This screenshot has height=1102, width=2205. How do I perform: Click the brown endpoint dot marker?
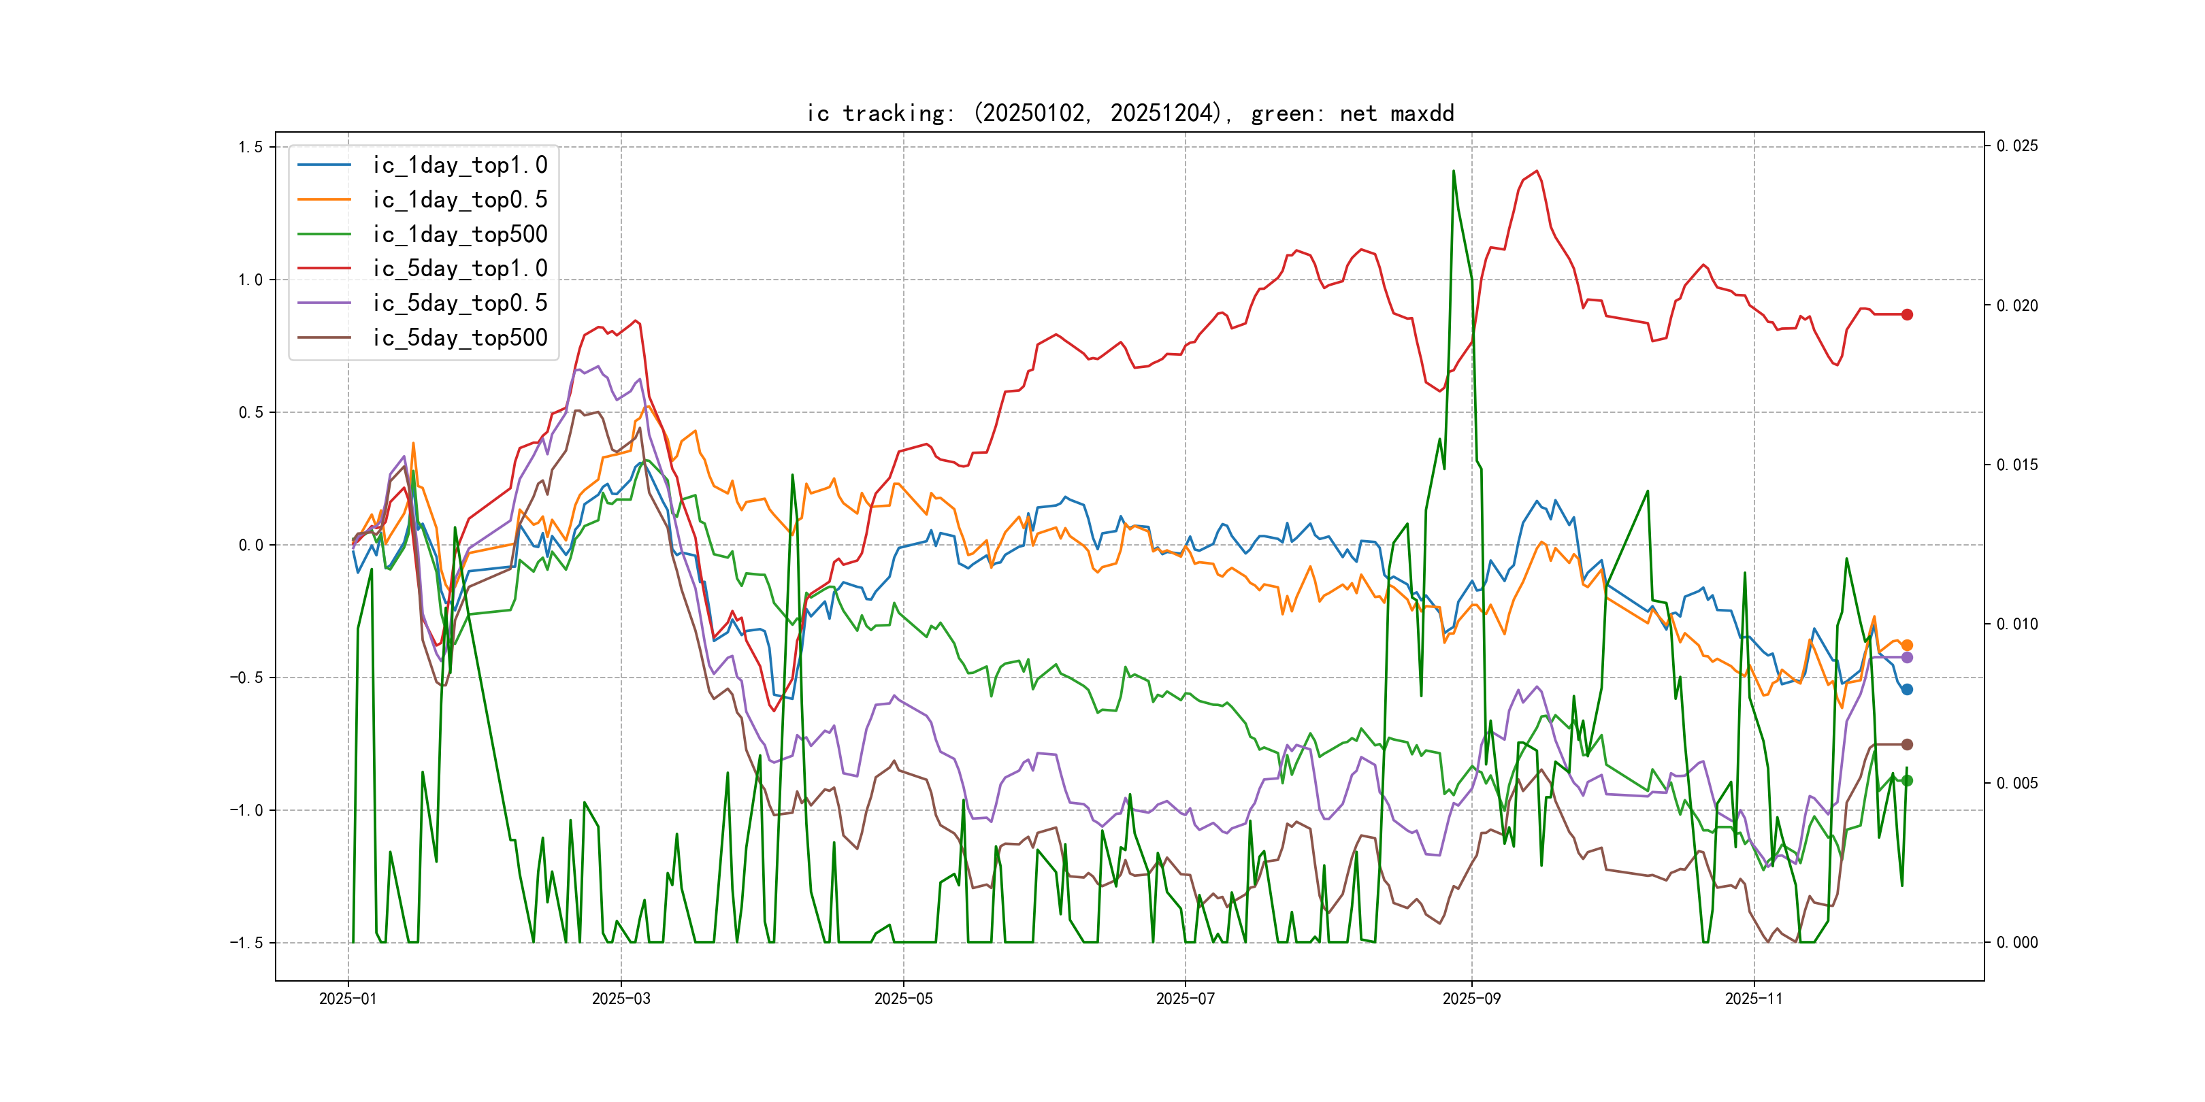[1906, 744]
